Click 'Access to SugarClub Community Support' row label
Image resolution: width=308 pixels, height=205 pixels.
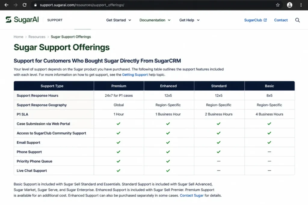(51, 133)
